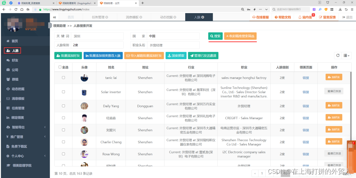Open the table column list dropdown button
Image resolution: width=356 pixels, height=178 pixels.
tap(346, 56)
